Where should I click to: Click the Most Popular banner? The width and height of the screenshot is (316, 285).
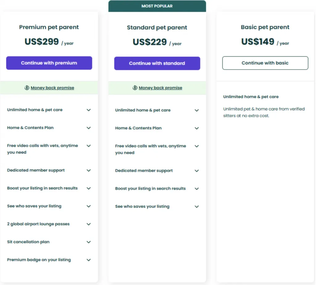point(157,6)
